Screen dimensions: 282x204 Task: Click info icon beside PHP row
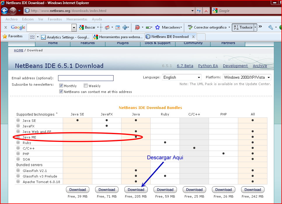pos(18,154)
